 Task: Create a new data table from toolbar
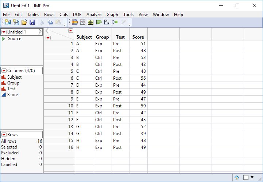tap(8, 22)
